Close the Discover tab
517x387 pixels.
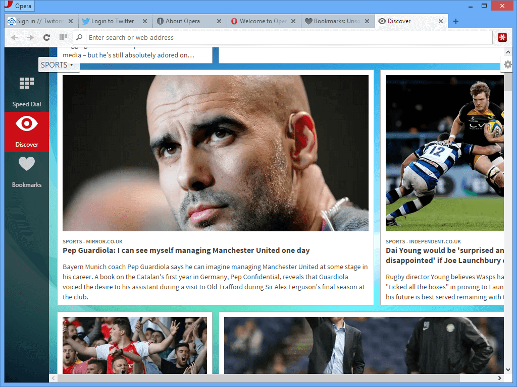pyautogui.click(x=441, y=21)
